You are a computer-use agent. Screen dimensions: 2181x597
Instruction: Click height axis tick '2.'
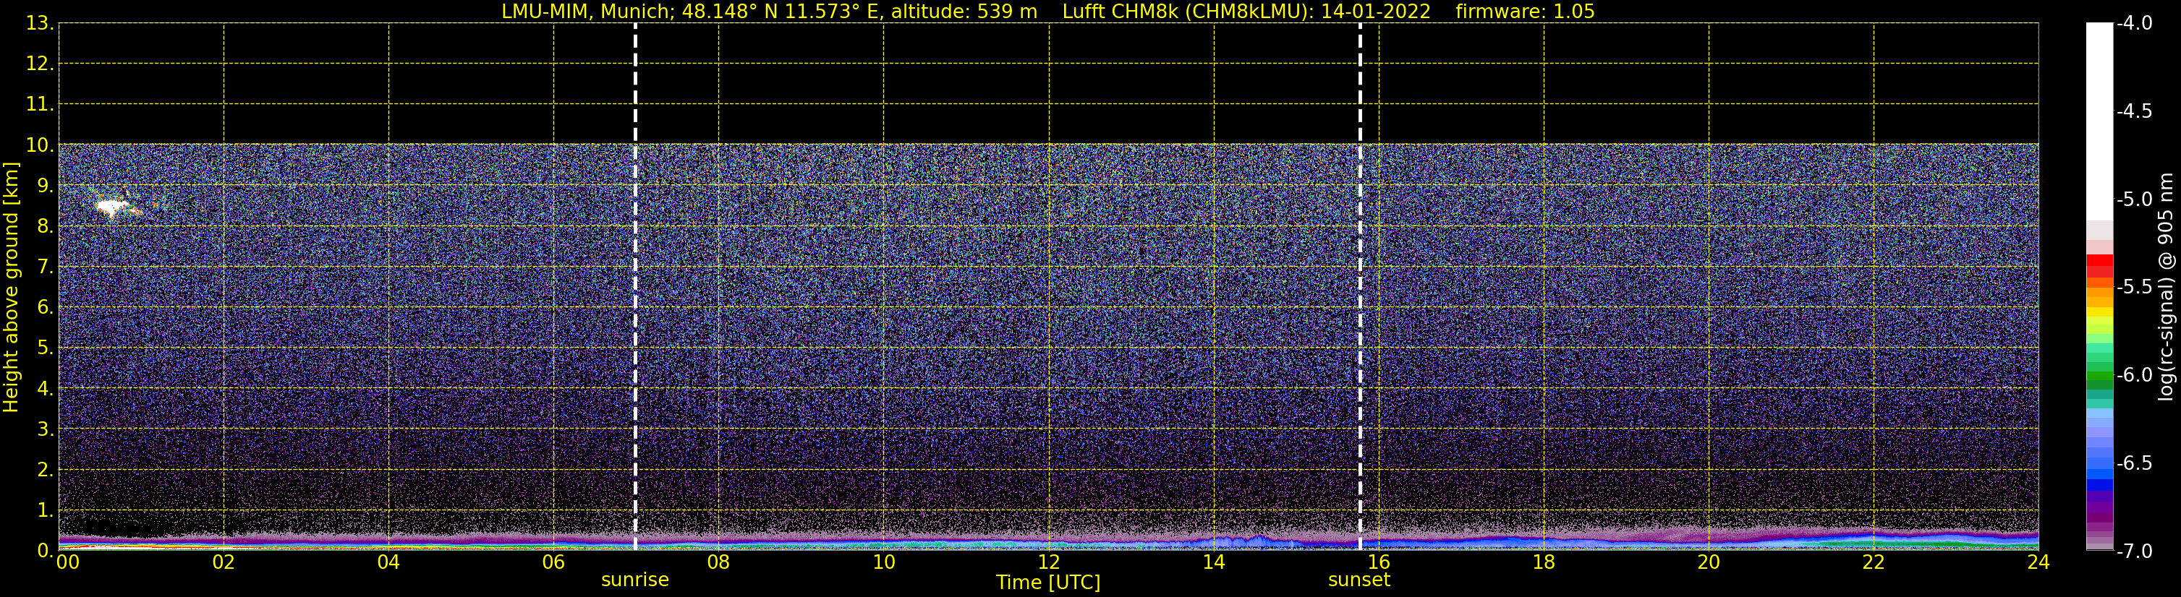[45, 469]
